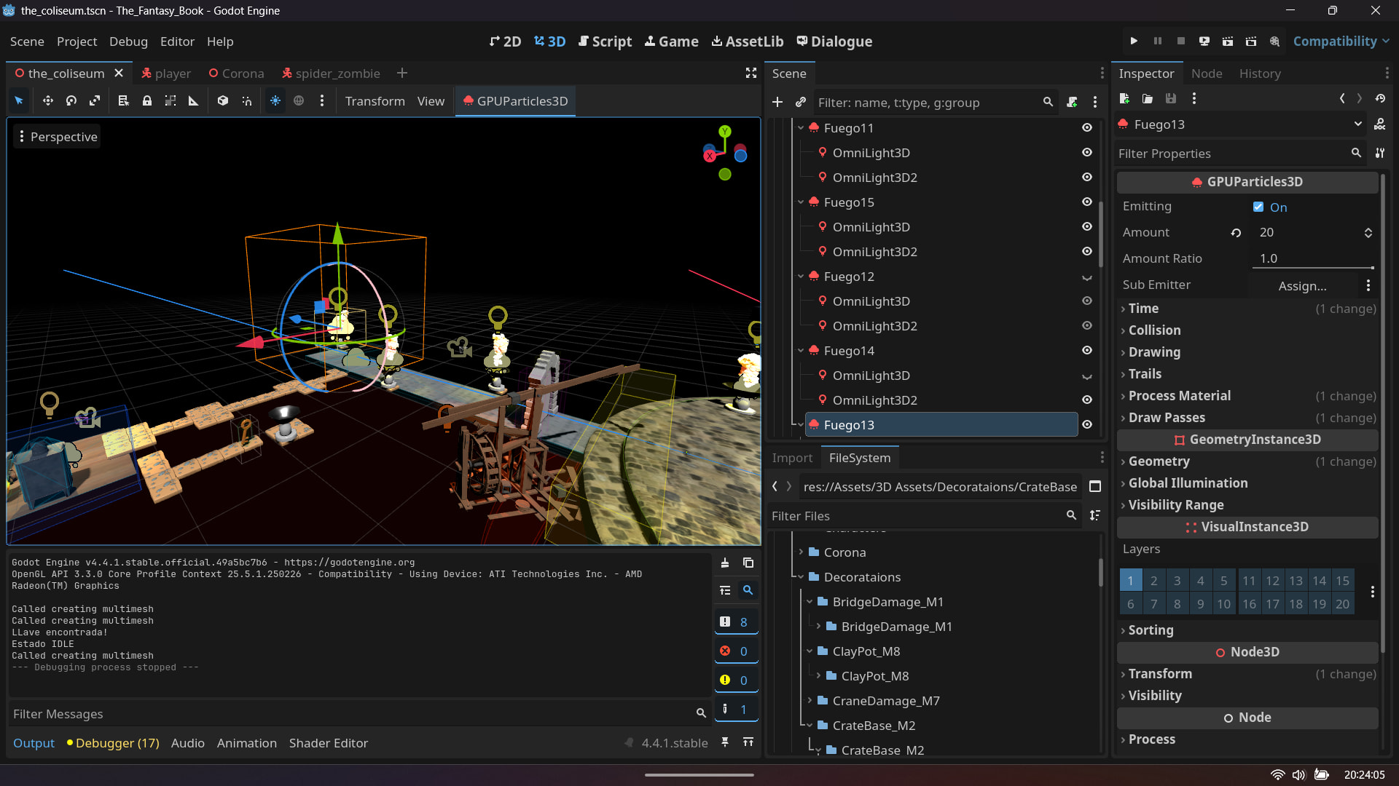This screenshot has width=1399, height=786.
Task: Hide the Fuego11 node with its eye icon
Action: tap(1086, 128)
